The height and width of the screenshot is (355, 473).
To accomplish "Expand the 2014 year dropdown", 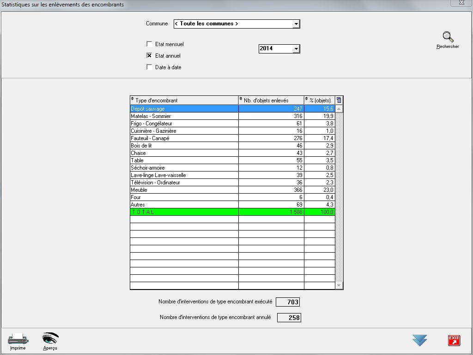I will coord(296,48).
